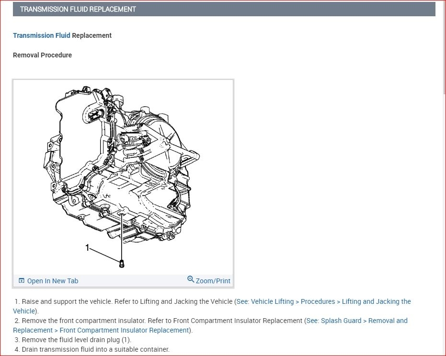Click the black word 'Replacement' in the title line
Image resolution: width=446 pixels, height=356 pixels.
coord(91,35)
